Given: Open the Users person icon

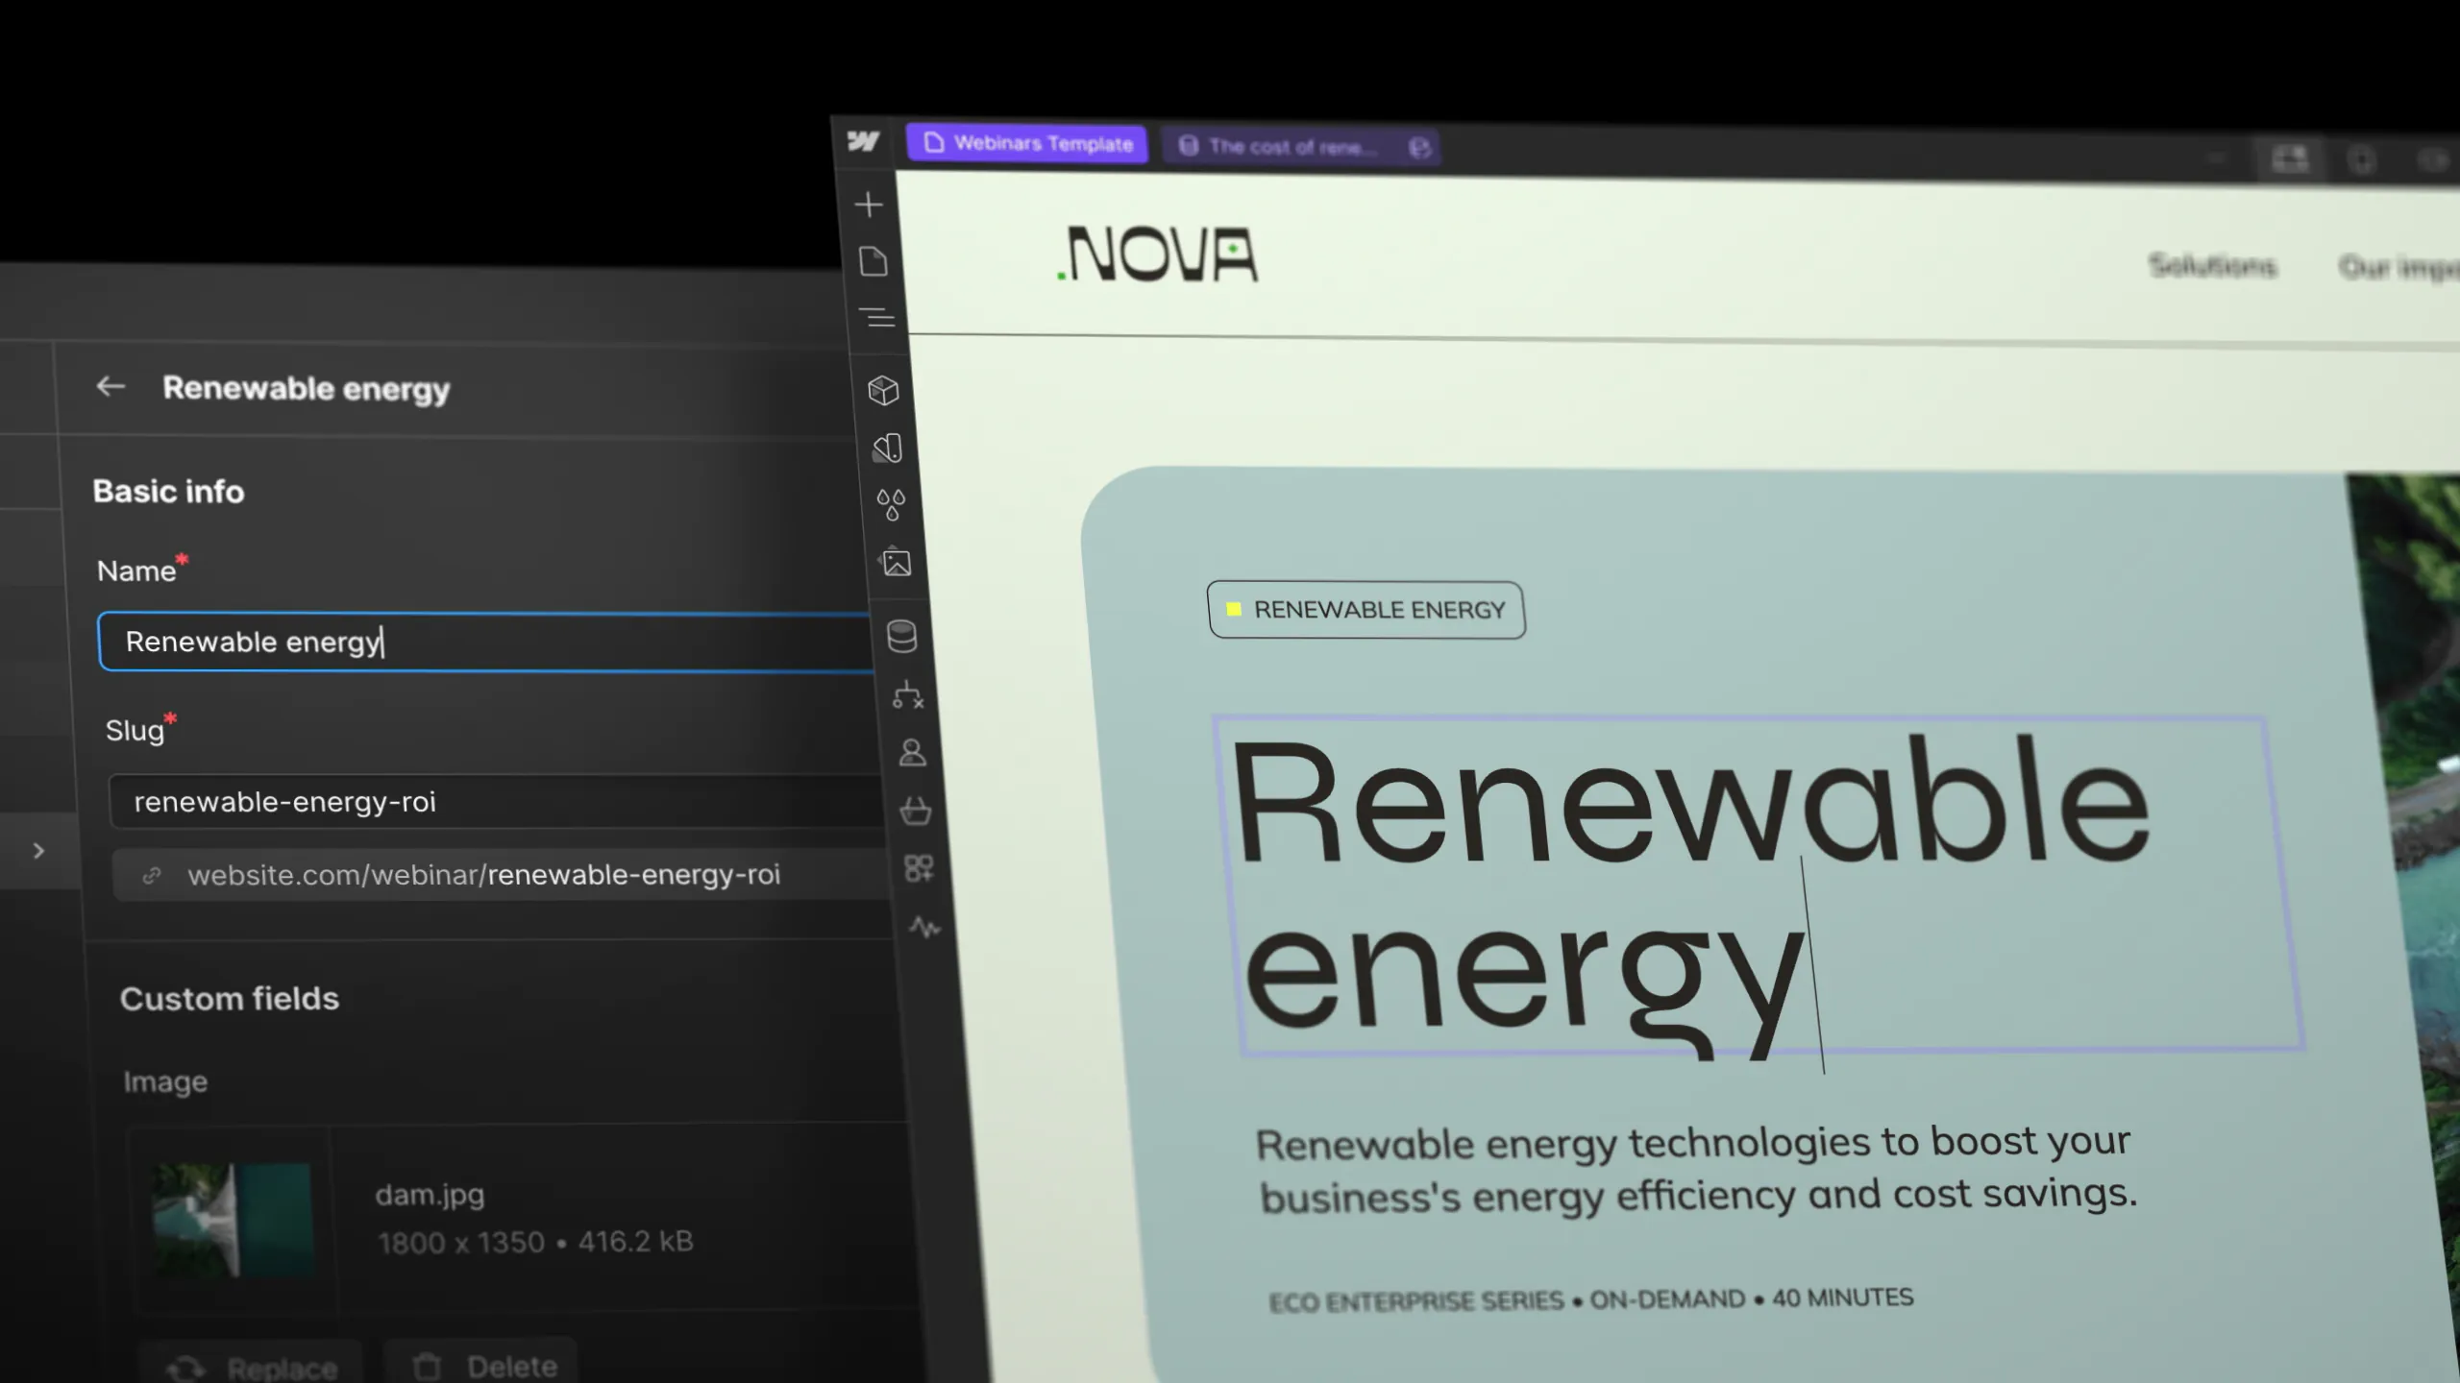Looking at the screenshot, I should (912, 752).
